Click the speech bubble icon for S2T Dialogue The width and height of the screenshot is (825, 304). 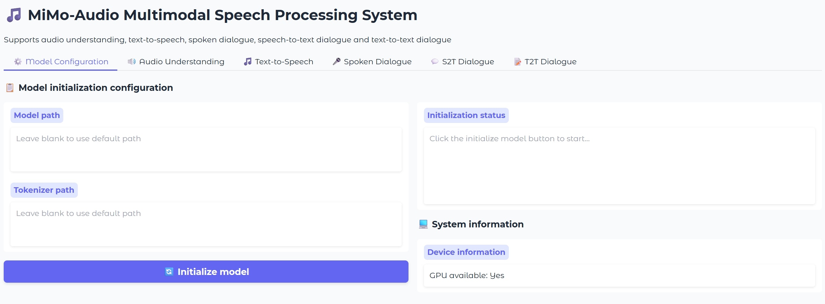pos(435,61)
